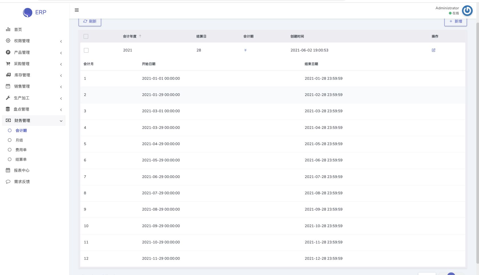Sort by the 会计年度 column header
Screen dimensions: 479x275
click(x=130, y=36)
